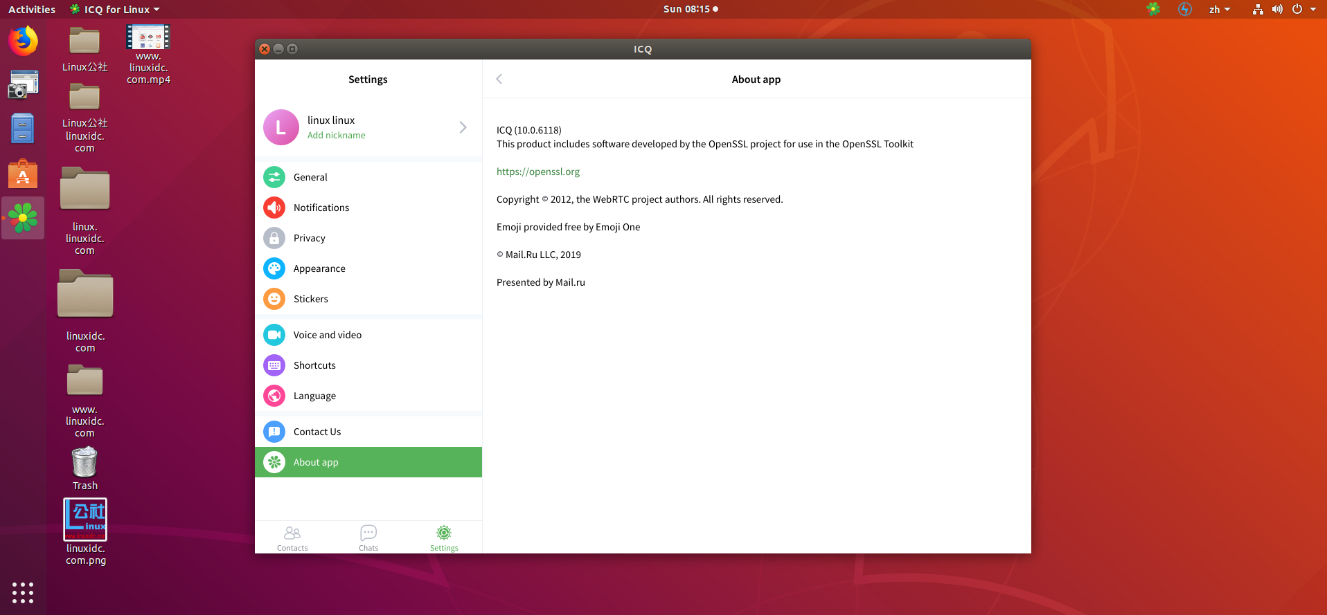The width and height of the screenshot is (1327, 615).
Task: Open the ICQ for Linux app menu
Action: (115, 9)
